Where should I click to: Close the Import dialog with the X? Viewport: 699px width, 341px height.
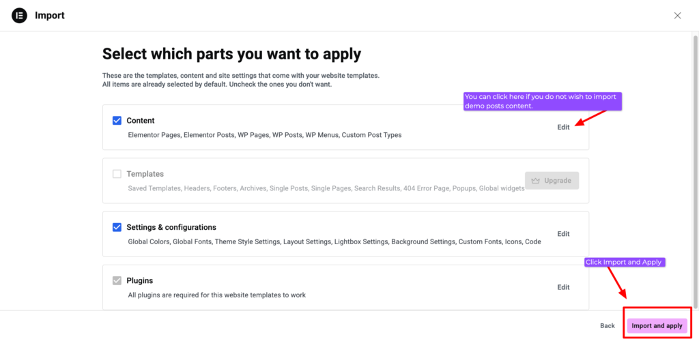677,16
